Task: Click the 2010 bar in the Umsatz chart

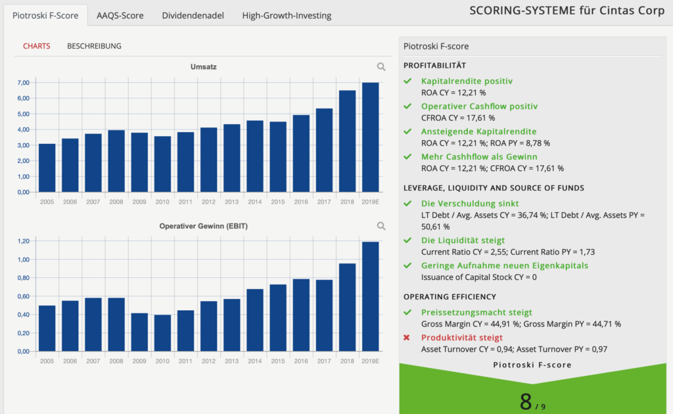Action: 163,164
